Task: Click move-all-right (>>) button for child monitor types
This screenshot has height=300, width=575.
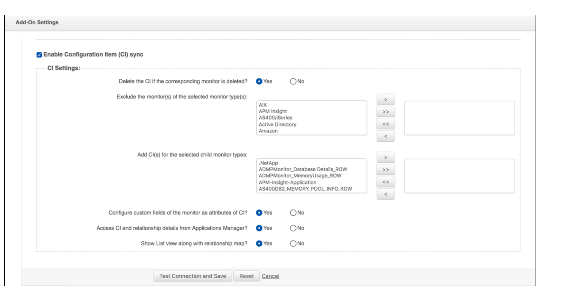Action: tap(386, 170)
